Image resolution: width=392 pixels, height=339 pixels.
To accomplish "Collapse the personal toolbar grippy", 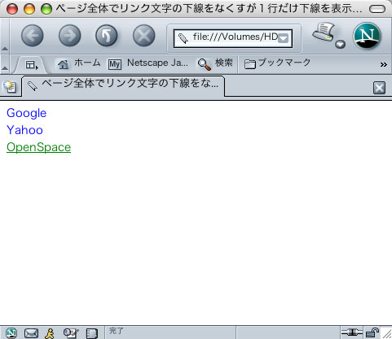I will tap(5, 64).
